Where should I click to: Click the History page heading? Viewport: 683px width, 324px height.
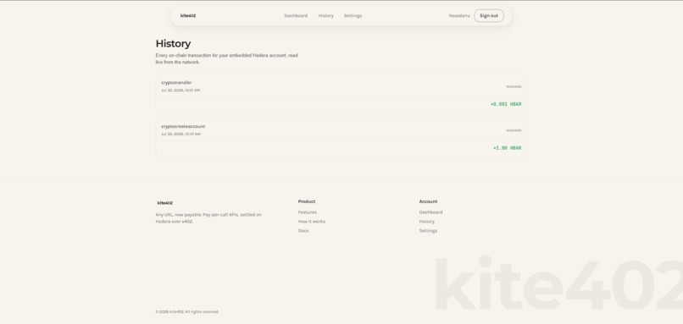click(173, 43)
